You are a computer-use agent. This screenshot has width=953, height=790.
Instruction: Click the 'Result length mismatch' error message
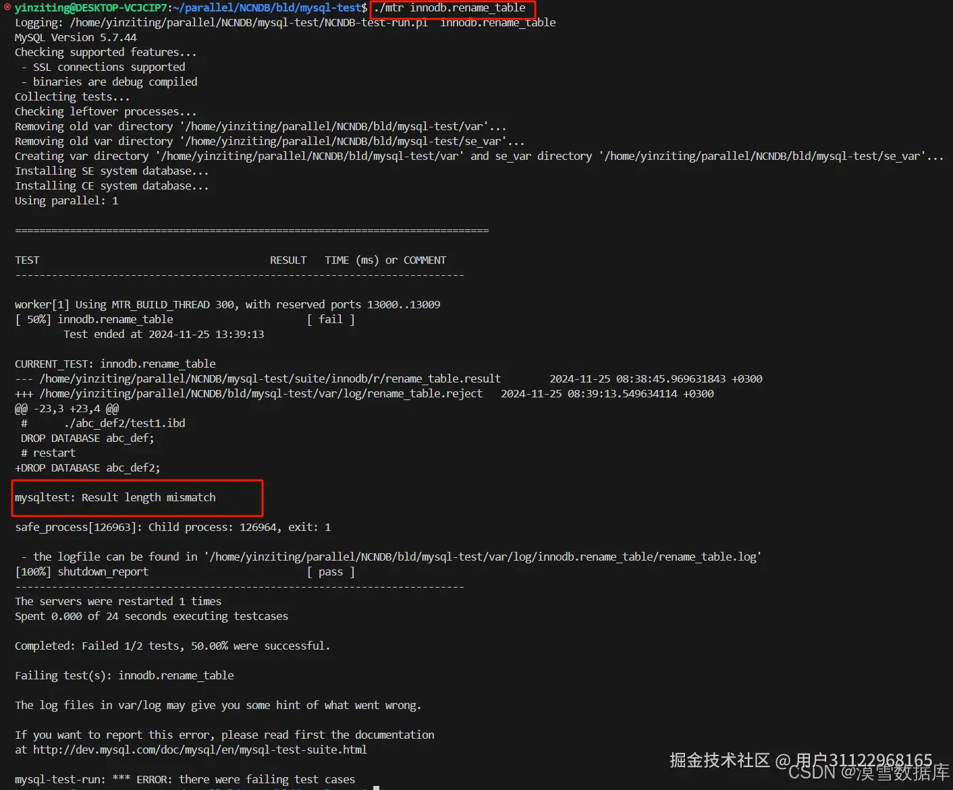click(x=115, y=497)
